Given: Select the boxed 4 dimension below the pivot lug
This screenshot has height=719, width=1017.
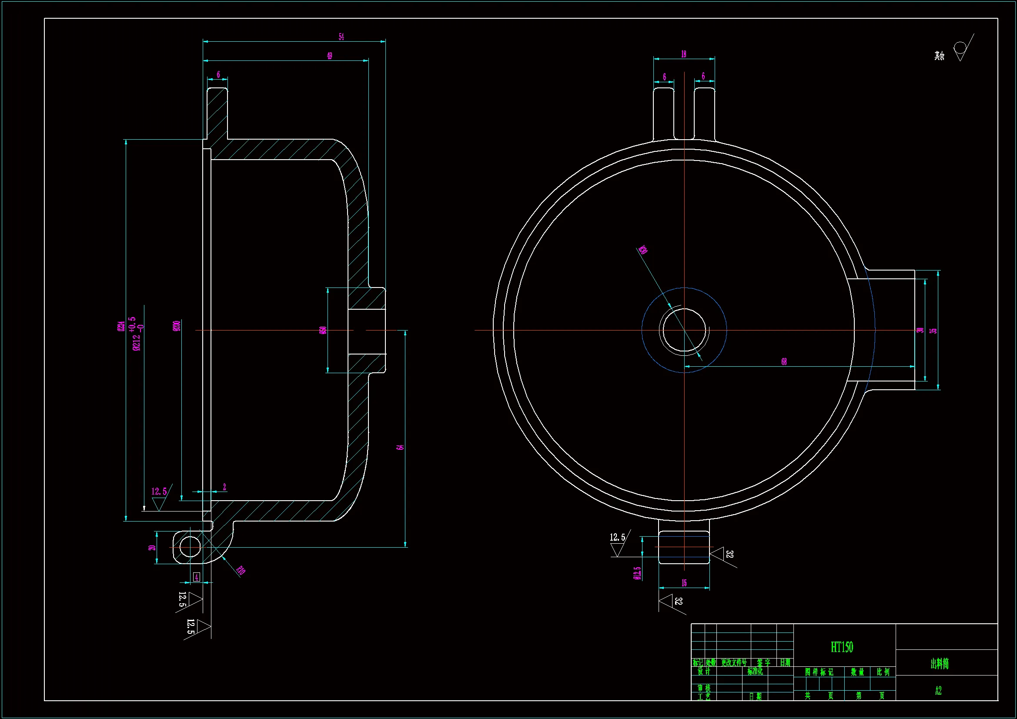Looking at the screenshot, I should click(x=197, y=577).
